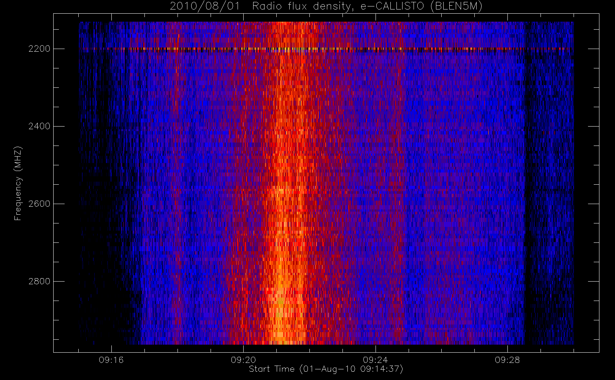Click the 09:16 time tick label
The image size is (615, 380).
tap(111, 360)
